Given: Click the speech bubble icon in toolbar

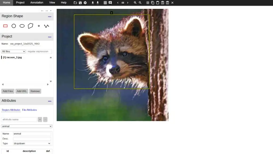Looking at the screenshot, I should tap(110, 3).
